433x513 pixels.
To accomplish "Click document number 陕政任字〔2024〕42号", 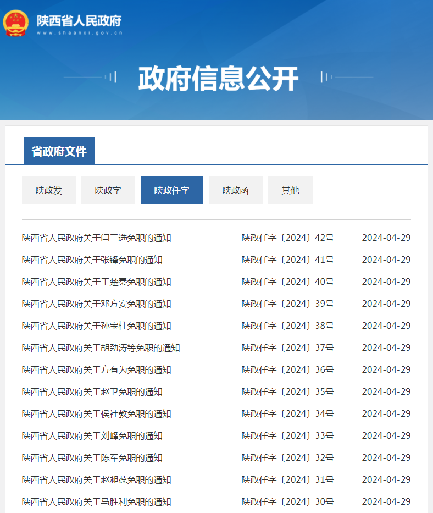I will (x=288, y=238).
